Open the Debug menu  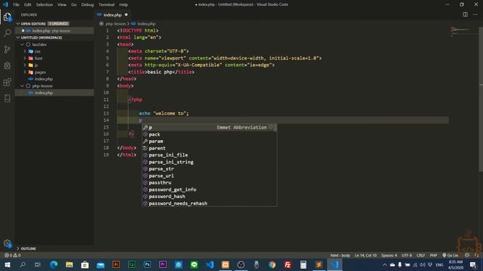(x=88, y=5)
